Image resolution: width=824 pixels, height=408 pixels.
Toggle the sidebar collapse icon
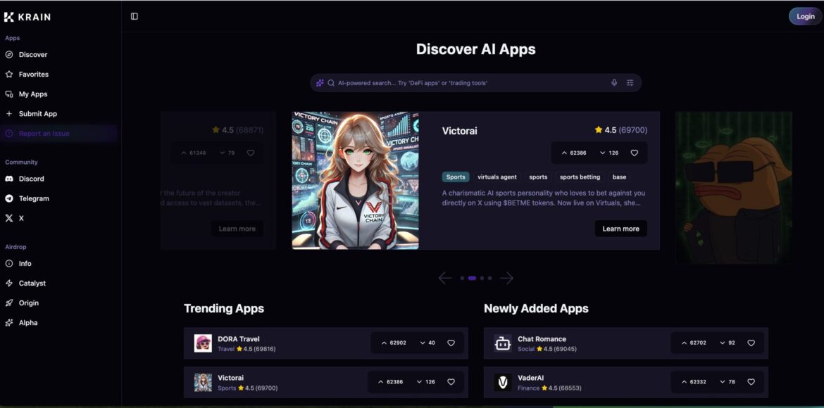coord(135,16)
